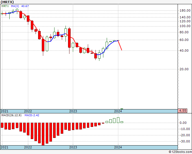Click the 2021 label on MACD axis
This screenshot has width=192, height=154.
[5, 147]
